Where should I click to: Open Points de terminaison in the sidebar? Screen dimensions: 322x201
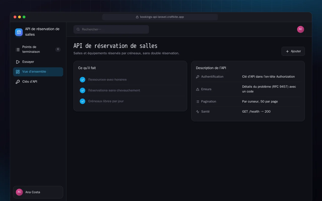click(38, 49)
